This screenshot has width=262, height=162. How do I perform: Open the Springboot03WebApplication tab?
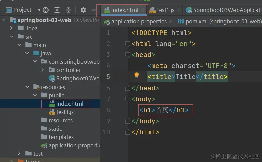pos(223,10)
